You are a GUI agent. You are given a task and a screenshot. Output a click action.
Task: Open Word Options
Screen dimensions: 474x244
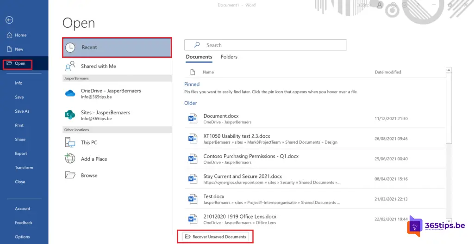coord(22,237)
